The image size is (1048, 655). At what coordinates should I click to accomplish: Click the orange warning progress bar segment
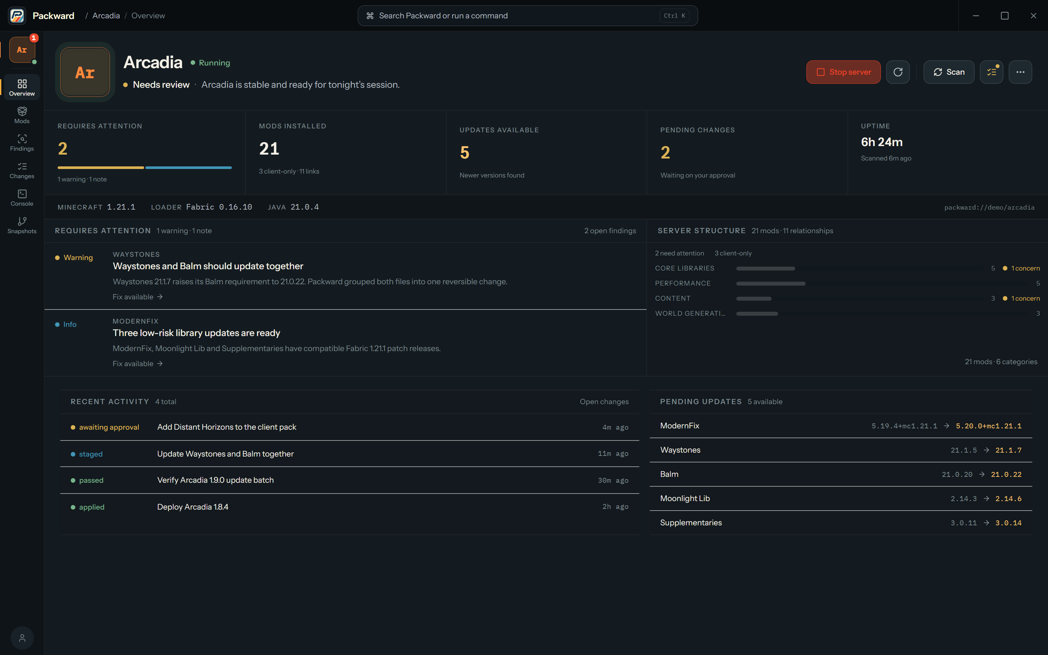101,168
